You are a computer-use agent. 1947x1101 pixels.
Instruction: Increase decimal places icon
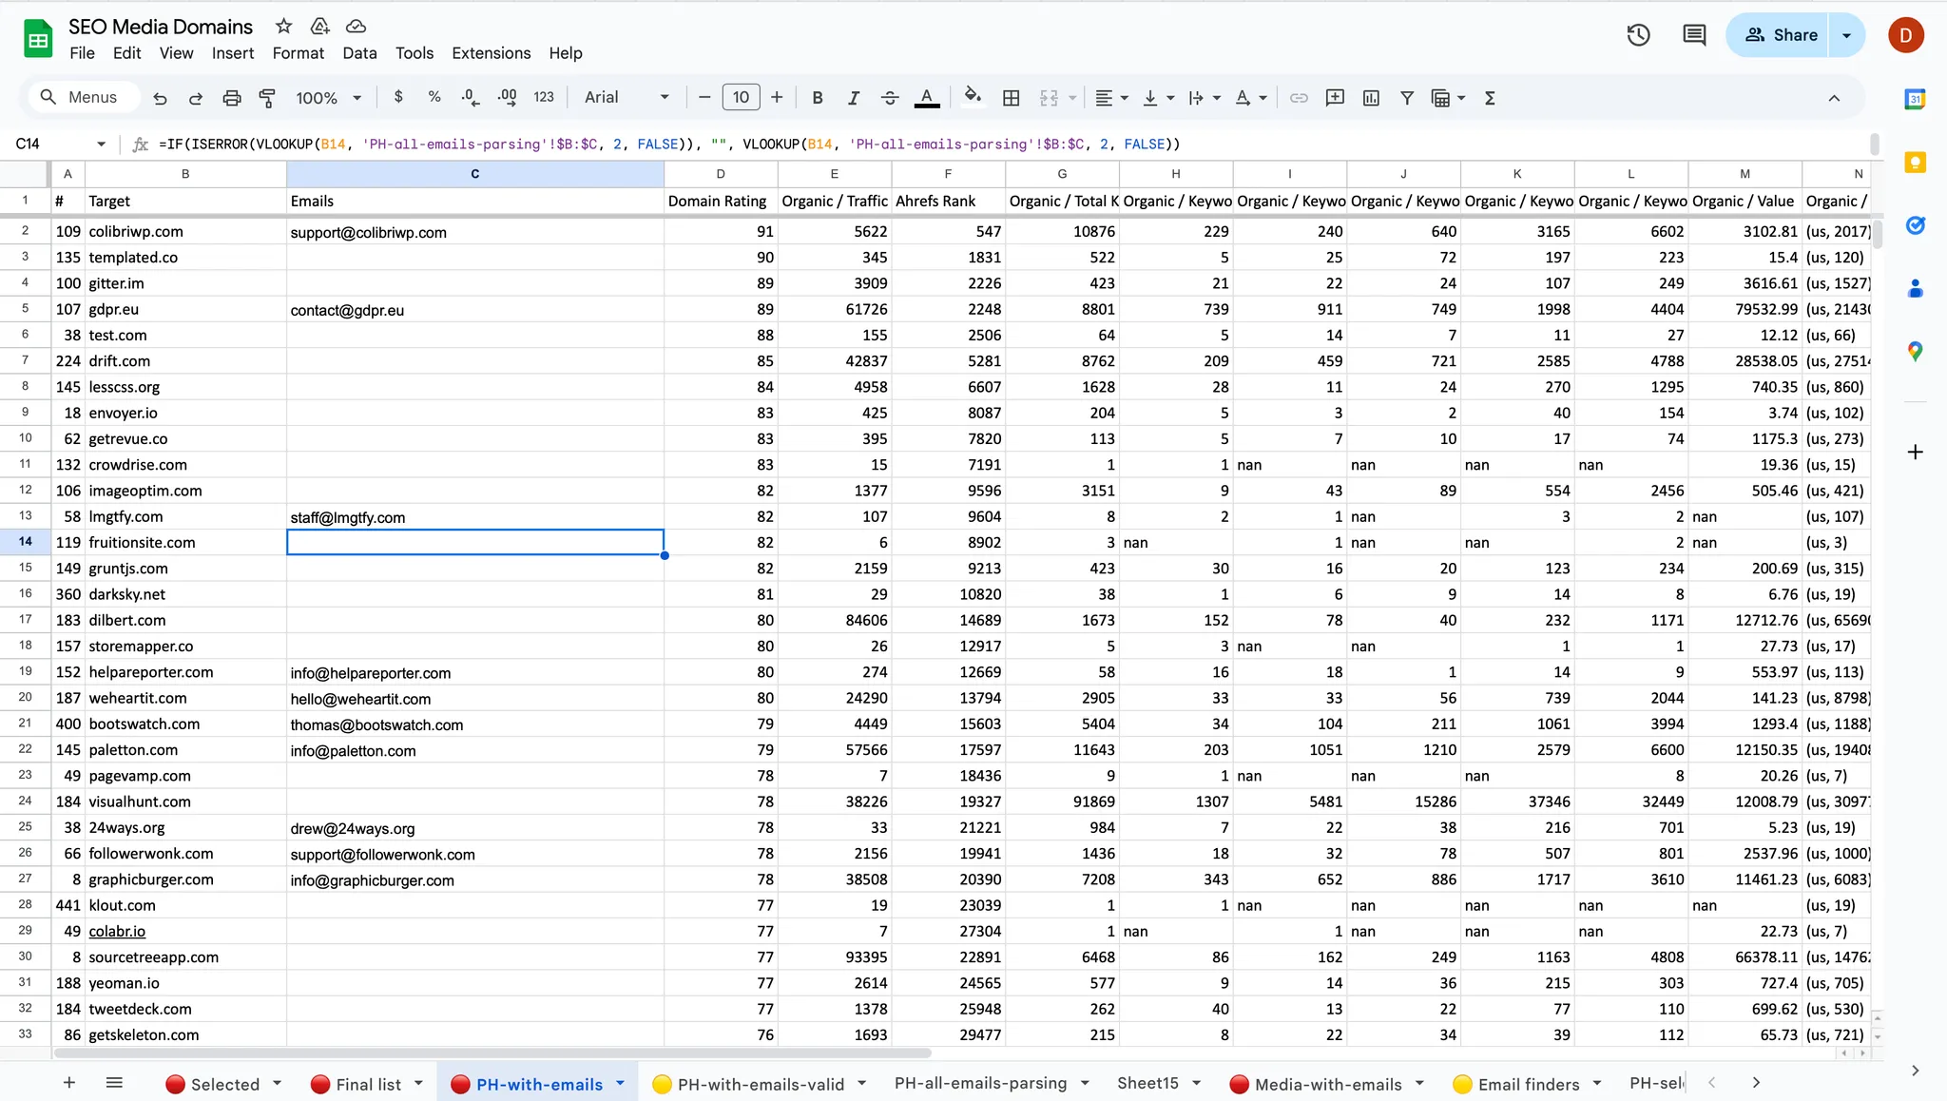pos(507,97)
